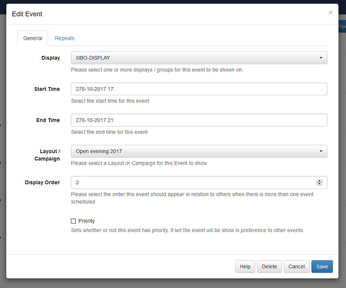
Task: Click the Priority label text
Action: [86, 221]
